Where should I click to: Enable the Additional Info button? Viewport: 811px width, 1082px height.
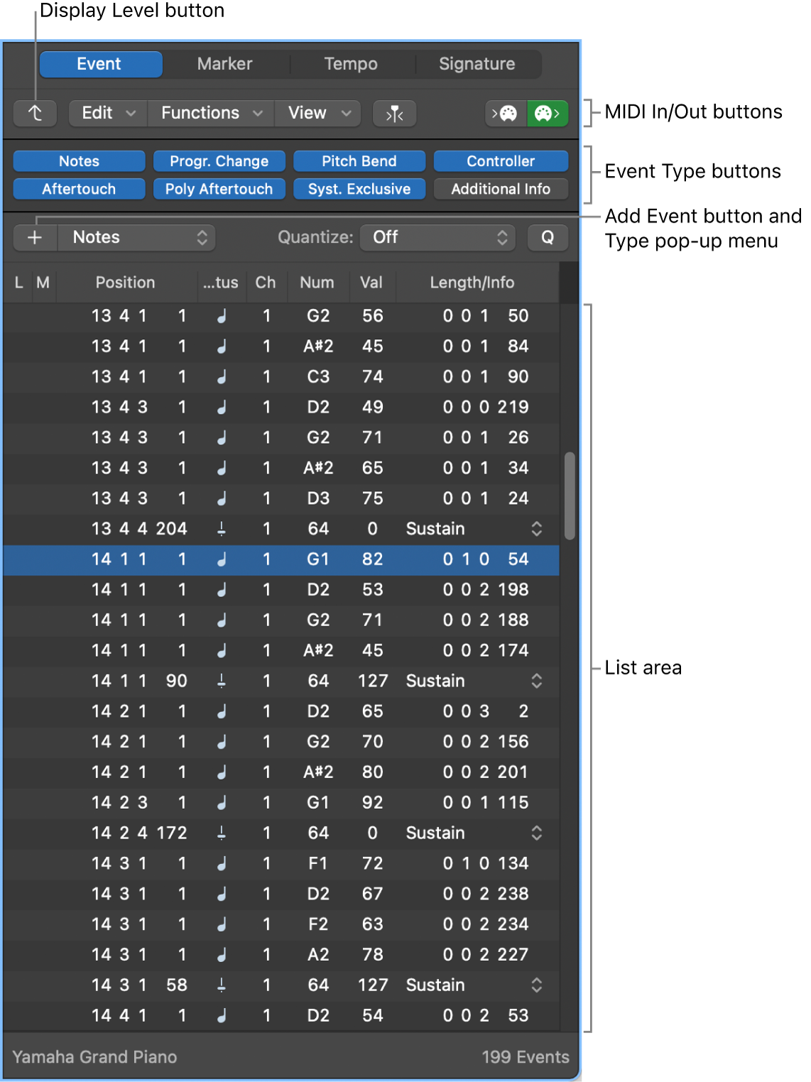[x=501, y=190]
